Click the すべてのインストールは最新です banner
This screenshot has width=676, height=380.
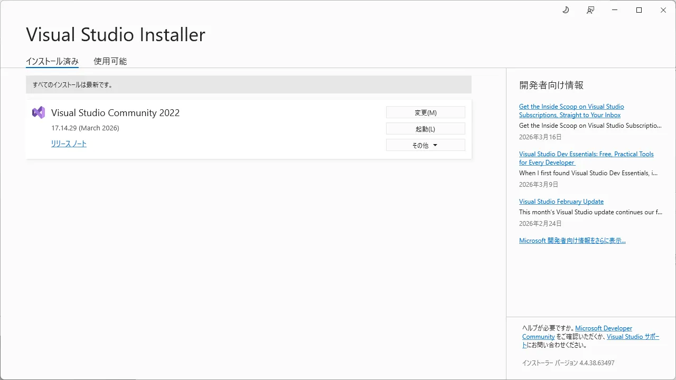(x=248, y=84)
